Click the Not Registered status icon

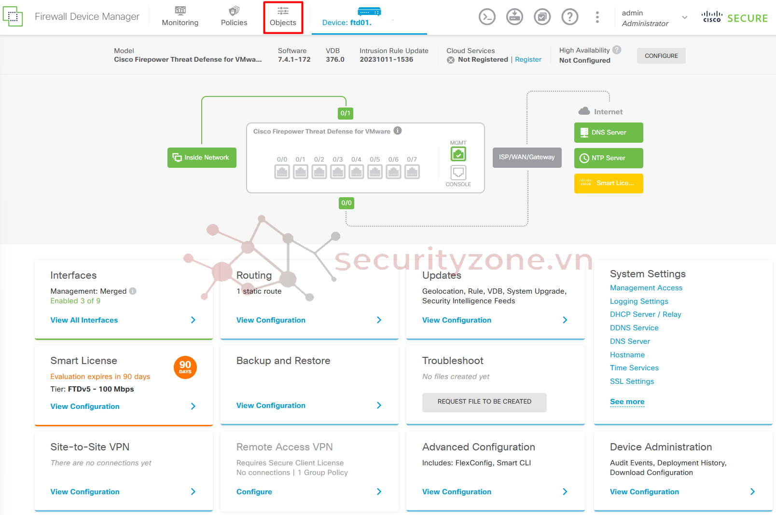[451, 60]
